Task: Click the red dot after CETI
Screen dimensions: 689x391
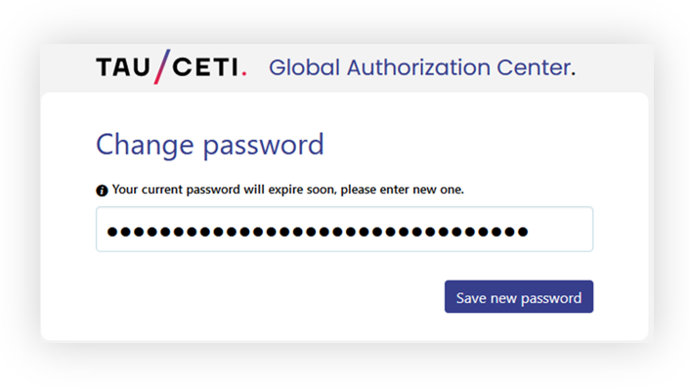Action: 244,74
